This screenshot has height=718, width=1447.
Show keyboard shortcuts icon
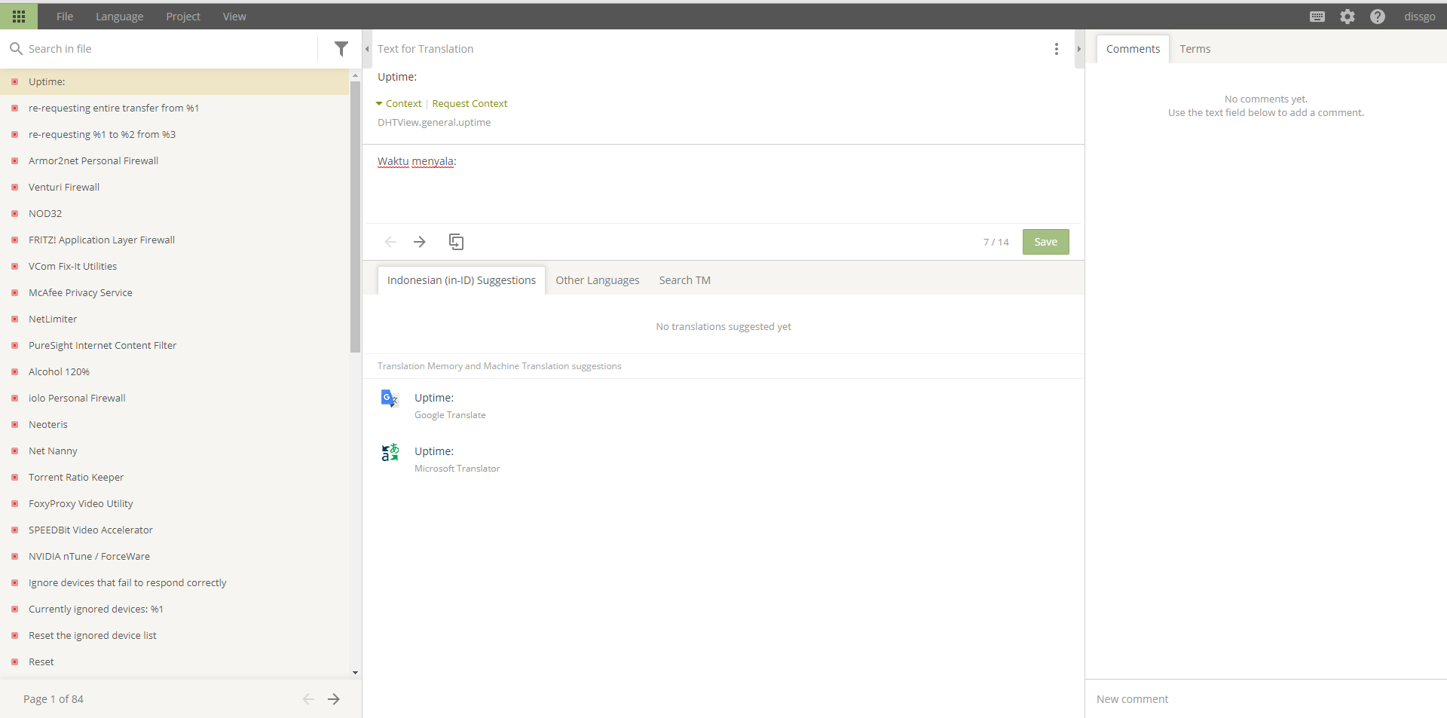[x=1317, y=17]
